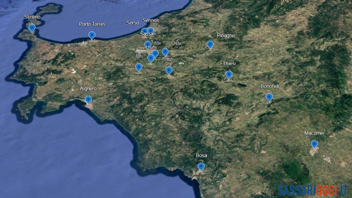Image resolution: width=352 pixels, height=198 pixels.
Task: Open the pin below the Thiesi label
Action: pyautogui.click(x=229, y=75)
